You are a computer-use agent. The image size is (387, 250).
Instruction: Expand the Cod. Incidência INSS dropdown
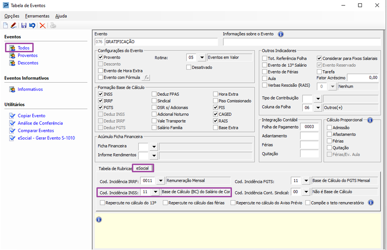click(x=156, y=192)
